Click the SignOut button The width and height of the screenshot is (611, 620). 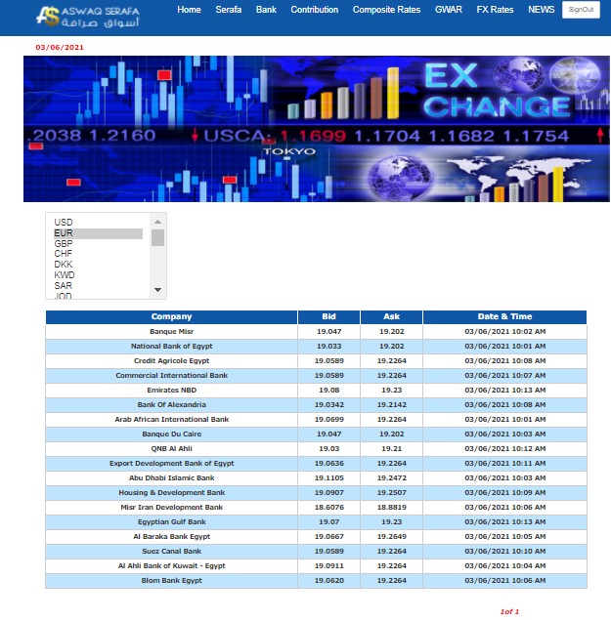[x=581, y=10]
